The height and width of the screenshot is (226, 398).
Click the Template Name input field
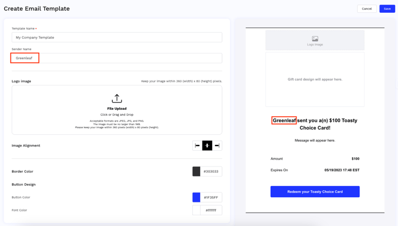click(x=117, y=37)
